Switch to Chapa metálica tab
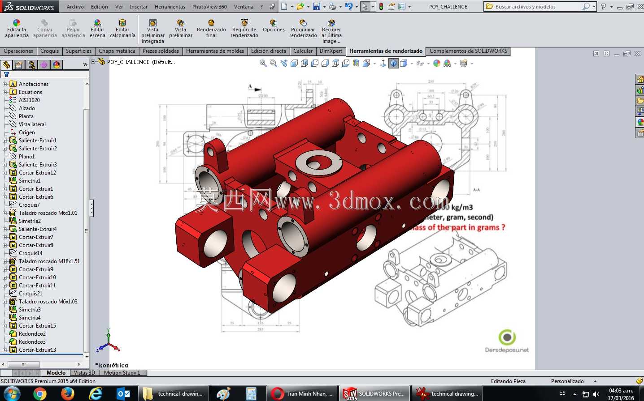 (117, 51)
